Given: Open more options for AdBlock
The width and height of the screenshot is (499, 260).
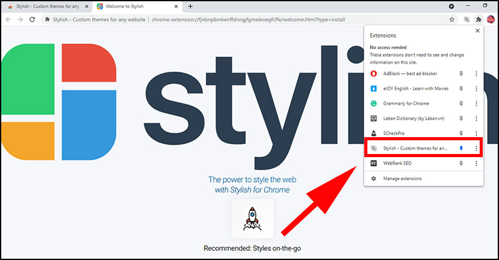Looking at the screenshot, I should (476, 74).
